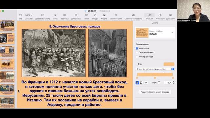Select the left gradient color stop
This screenshot has width=210, height=118.
(137, 78)
